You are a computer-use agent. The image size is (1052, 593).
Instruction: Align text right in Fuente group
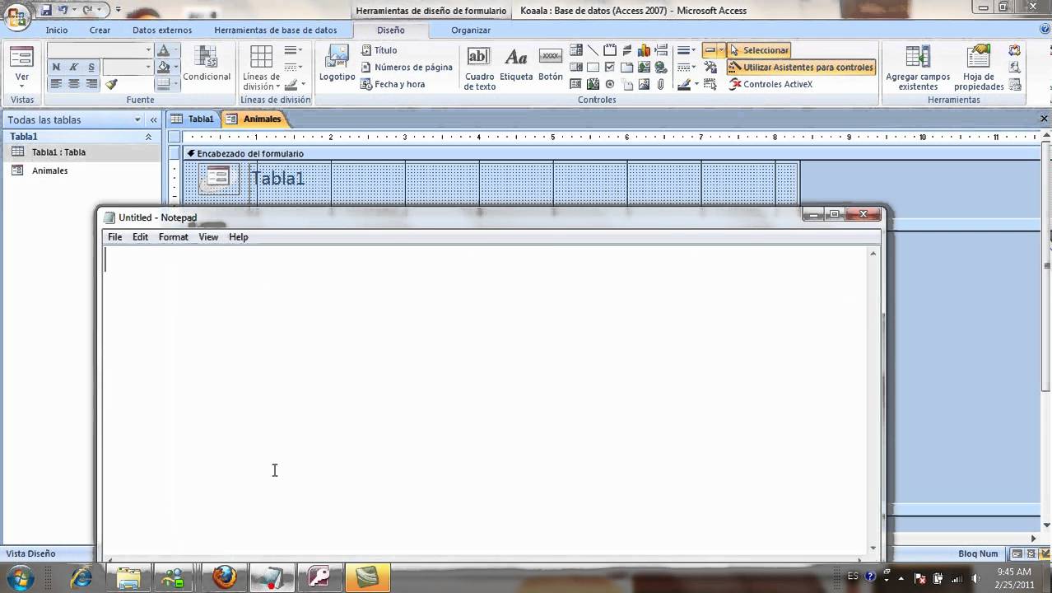(x=91, y=84)
